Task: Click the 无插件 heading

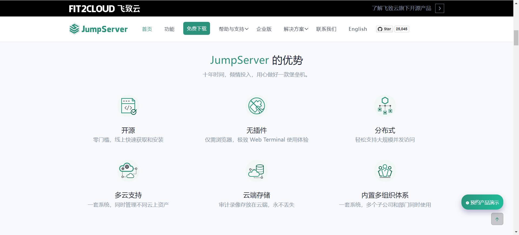Action: click(257, 130)
